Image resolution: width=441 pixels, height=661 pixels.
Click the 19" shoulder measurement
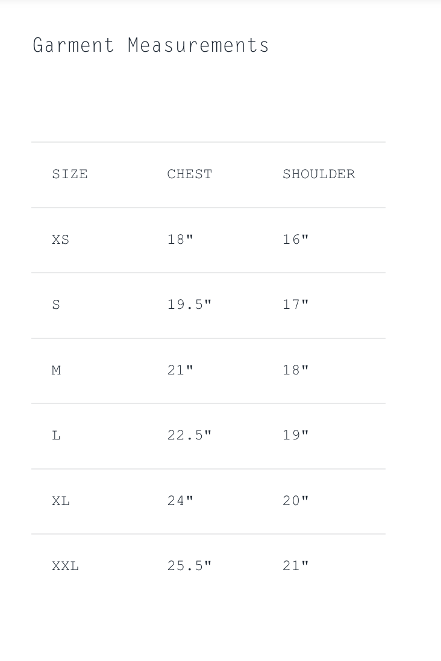(295, 435)
